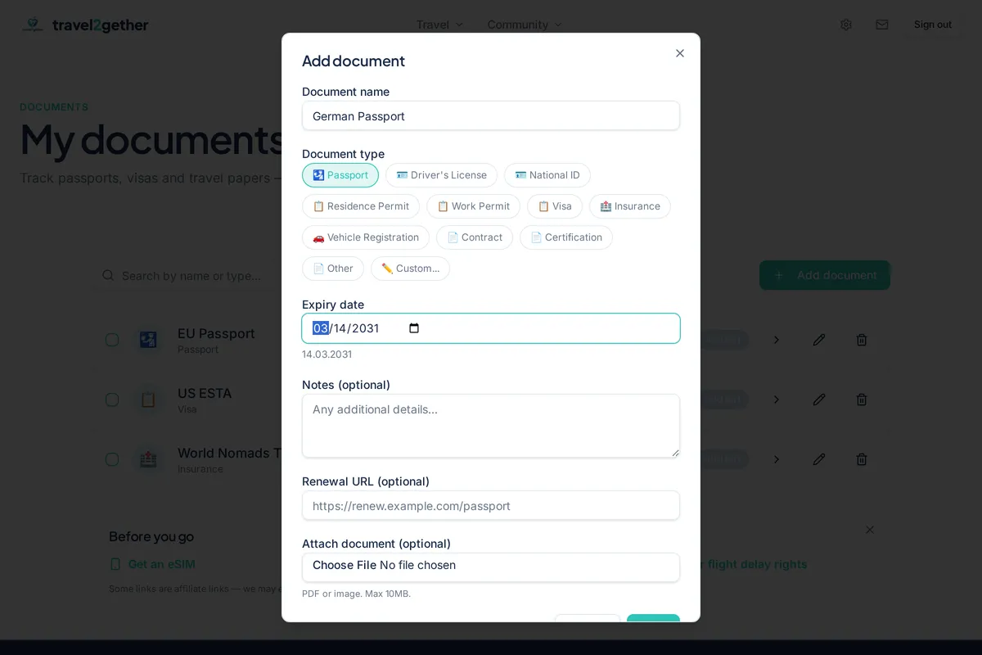Open the Travel menu in the header
The image size is (982, 655).
coord(439,25)
